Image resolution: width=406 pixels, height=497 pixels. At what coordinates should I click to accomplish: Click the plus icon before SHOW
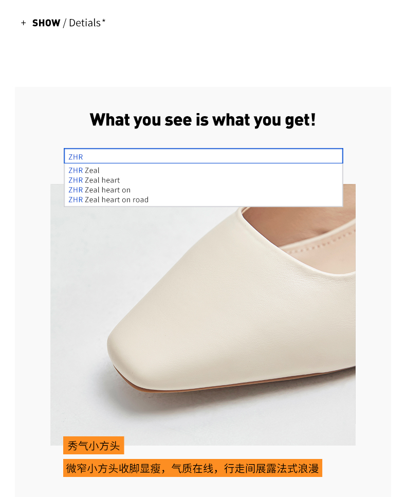point(23,23)
